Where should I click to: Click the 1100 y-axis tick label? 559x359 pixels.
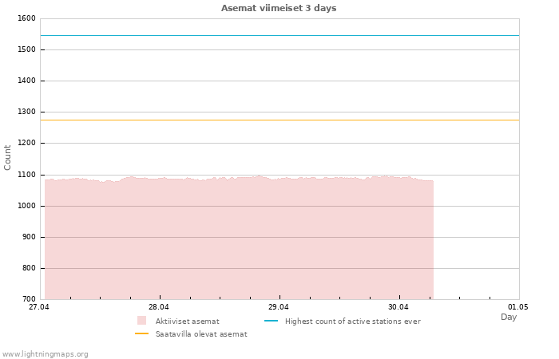click(x=26, y=175)
